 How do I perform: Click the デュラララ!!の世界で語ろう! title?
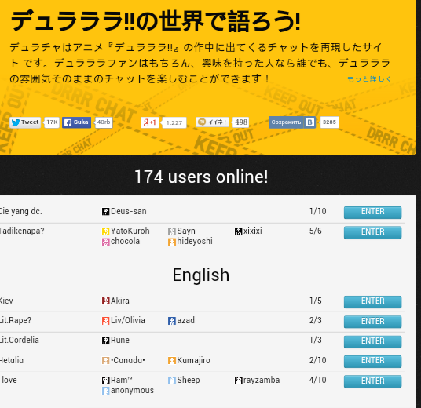click(156, 21)
